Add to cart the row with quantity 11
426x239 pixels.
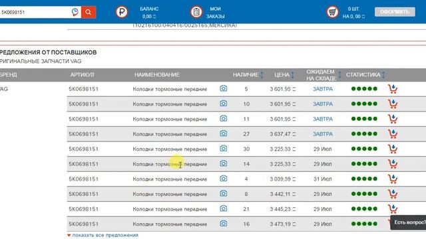393,119
